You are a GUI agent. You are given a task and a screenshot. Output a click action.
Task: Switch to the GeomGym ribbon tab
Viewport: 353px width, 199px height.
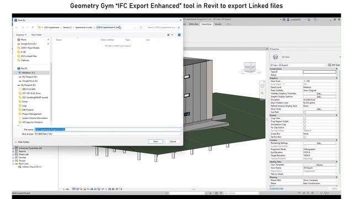(206, 24)
